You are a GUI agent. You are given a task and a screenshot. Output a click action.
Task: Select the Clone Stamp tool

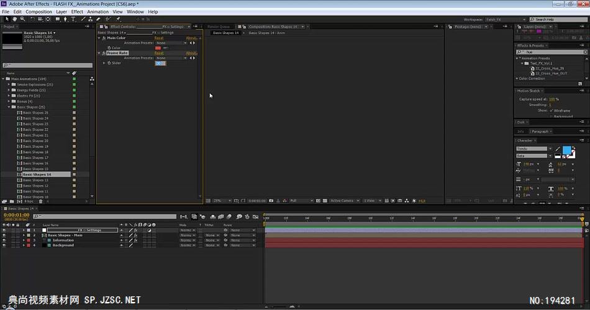click(90, 19)
